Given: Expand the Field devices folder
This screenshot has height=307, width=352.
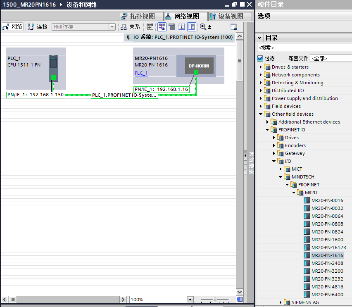Looking at the screenshot, I should 260,106.
